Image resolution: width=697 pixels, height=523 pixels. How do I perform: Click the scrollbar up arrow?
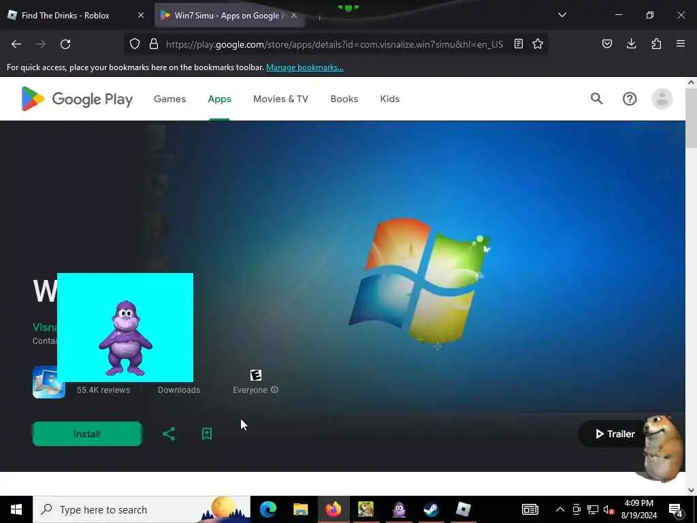pos(692,82)
